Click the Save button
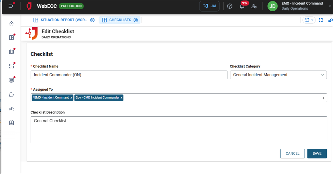 coord(317,153)
